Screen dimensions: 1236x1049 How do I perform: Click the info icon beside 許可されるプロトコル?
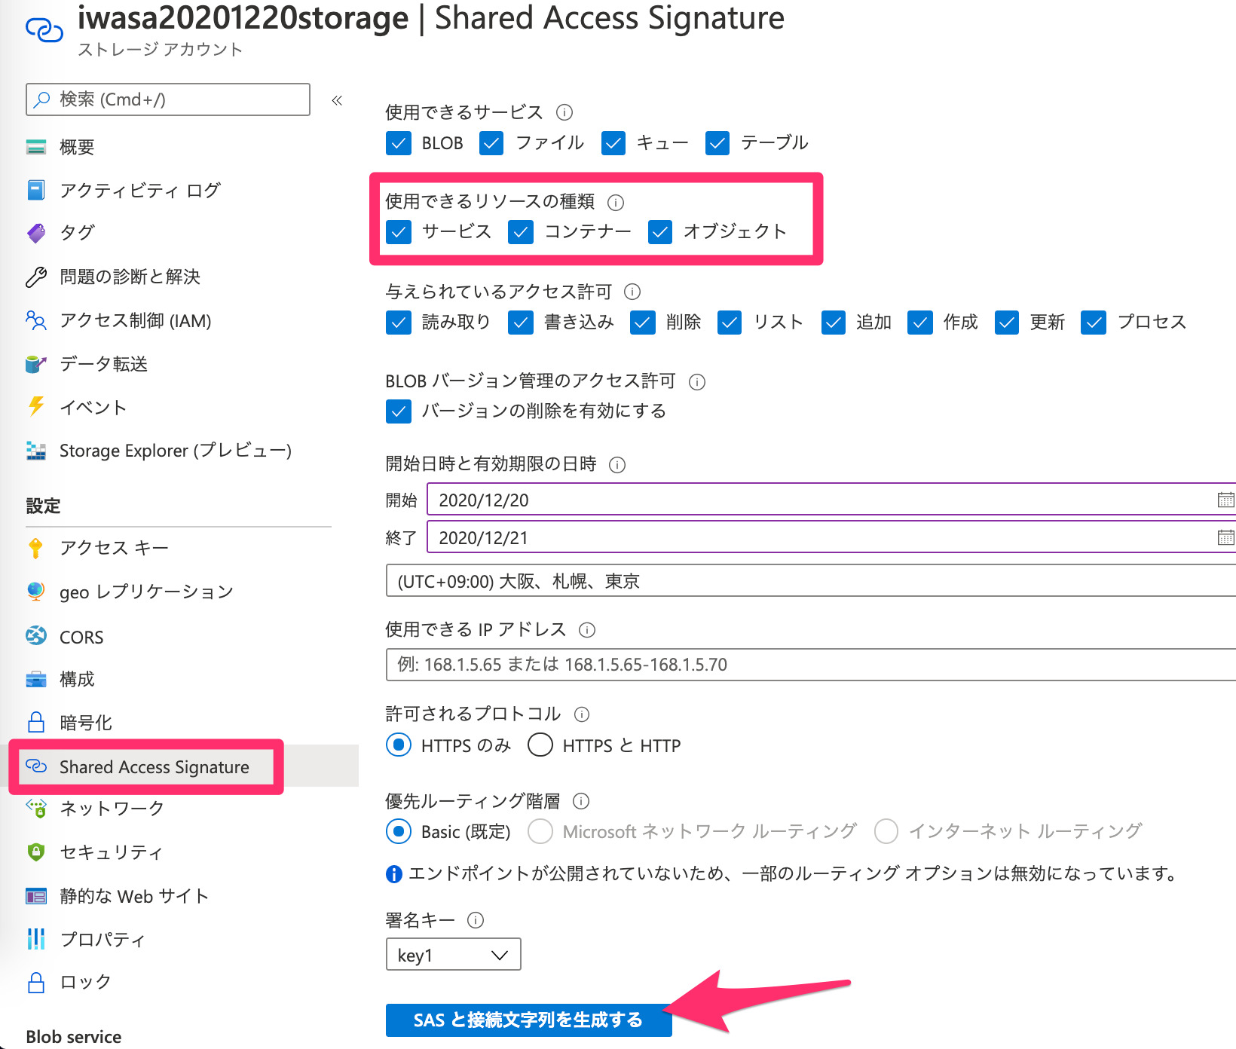click(582, 714)
